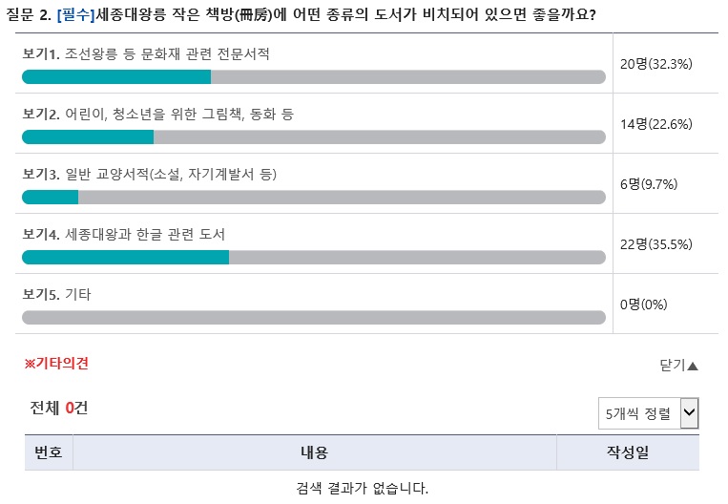The image size is (728, 504).
Task: Click the 20명(32.3%) result count
Action: tap(656, 64)
